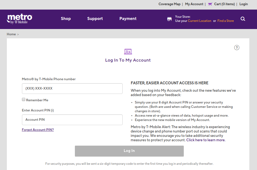Image resolution: width=257 pixels, height=170 pixels.
Task: Open the Forgot Account PIN link
Action: tap(38, 129)
